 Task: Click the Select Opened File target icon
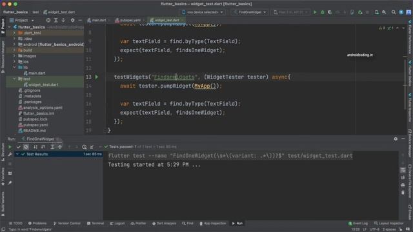click(48, 20)
